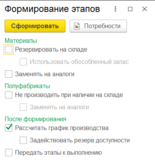The height and width of the screenshot is (162, 155).
Task: Click the chart icon on Потребности button
Action: [77, 26]
